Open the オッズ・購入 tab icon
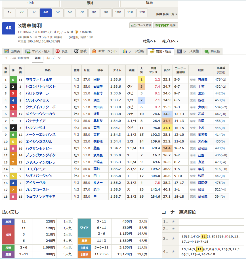 pyautogui.click(x=28, y=51)
